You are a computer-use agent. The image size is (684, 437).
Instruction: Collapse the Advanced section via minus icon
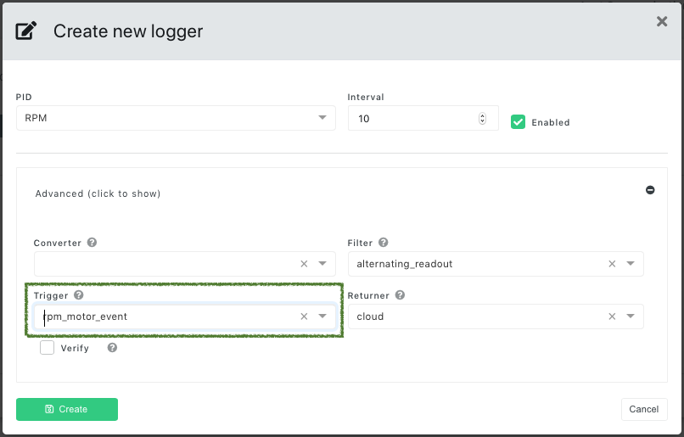pyautogui.click(x=650, y=190)
